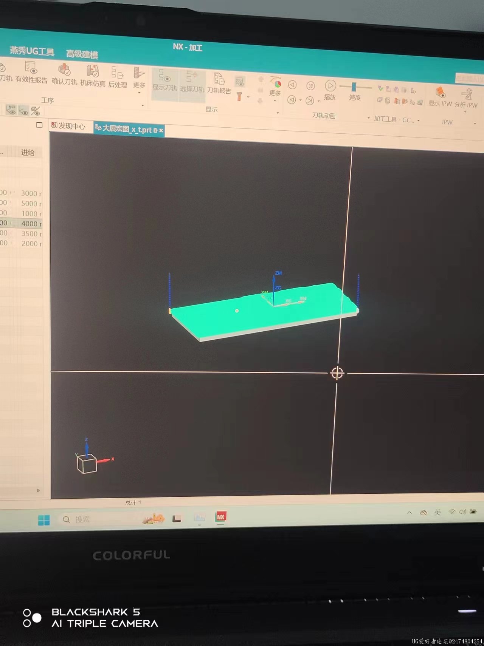Play the tool path animation 播放
484x646 pixels.
(330, 90)
